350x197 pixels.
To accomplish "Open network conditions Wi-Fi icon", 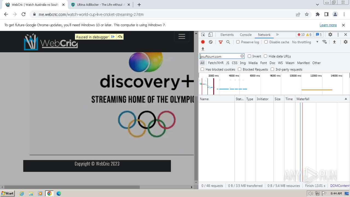I will 325,42.
